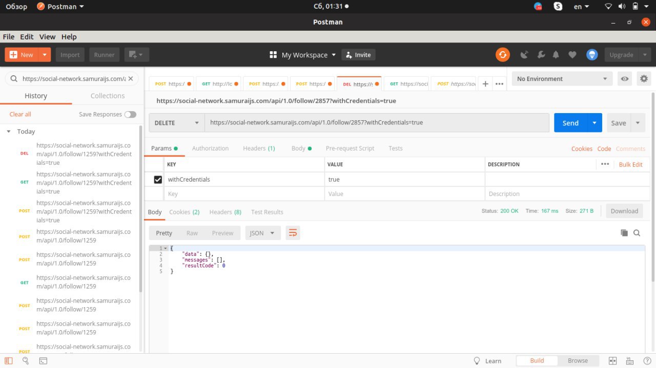Toggle word wrap in response body

click(x=293, y=233)
